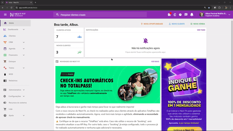Viewport: 233px width, 131px height.
Task: Bookmark page with the star icon
Action: (209, 8)
